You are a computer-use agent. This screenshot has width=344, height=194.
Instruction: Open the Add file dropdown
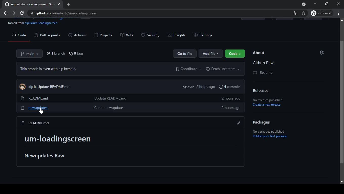tap(210, 54)
